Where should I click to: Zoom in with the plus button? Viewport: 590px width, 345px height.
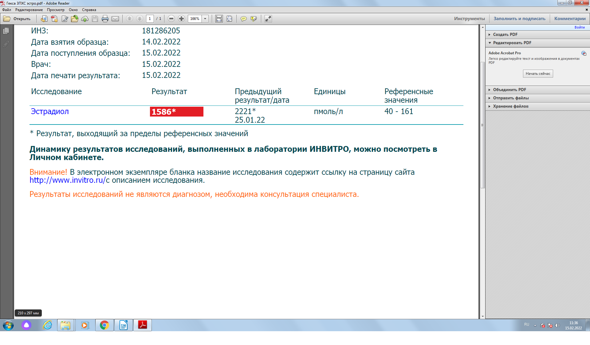click(182, 19)
